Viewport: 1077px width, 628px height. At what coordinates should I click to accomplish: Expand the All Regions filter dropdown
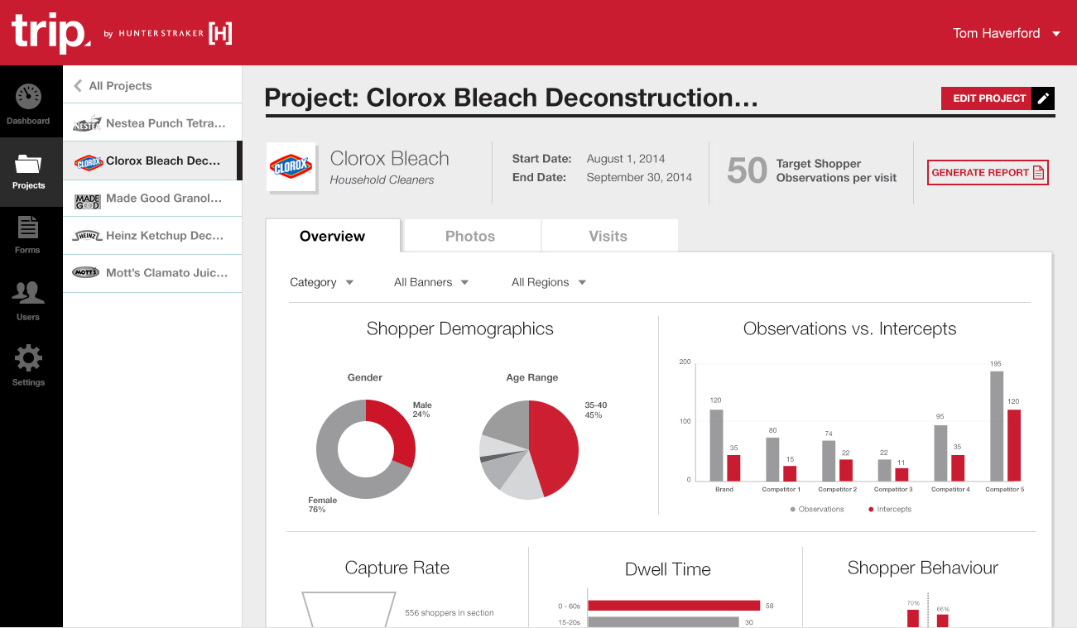click(549, 282)
